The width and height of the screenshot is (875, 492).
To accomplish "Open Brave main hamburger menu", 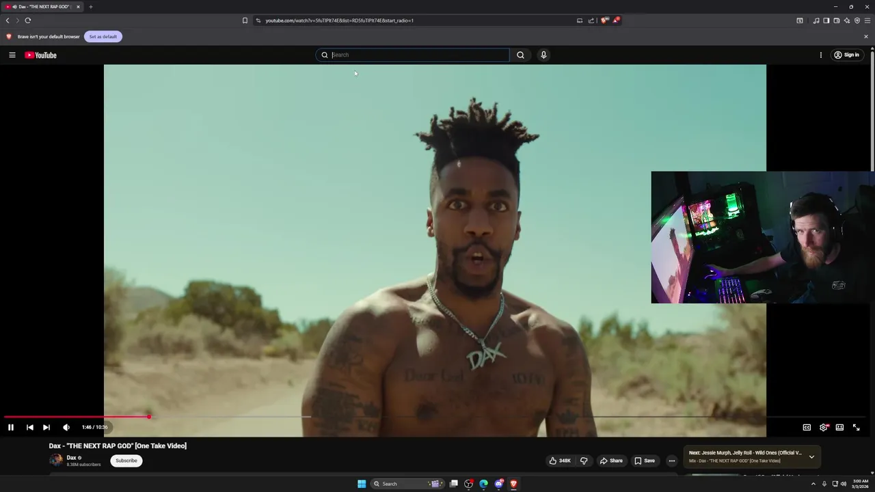I will click(867, 20).
